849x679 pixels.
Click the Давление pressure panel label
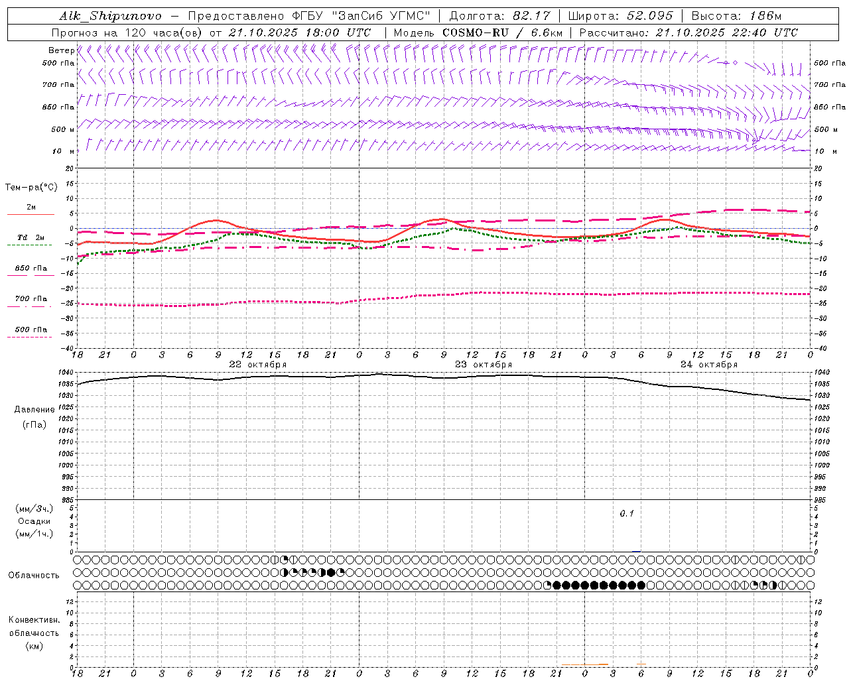pos(34,410)
